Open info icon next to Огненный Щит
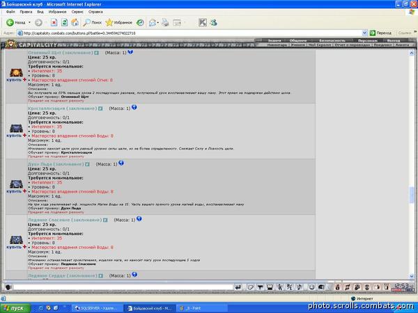This screenshot has width=418, height=313. (x=97, y=53)
